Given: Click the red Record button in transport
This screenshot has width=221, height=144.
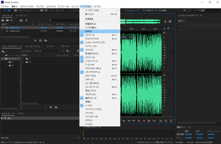Looking at the screenshot, I should click(144, 121).
